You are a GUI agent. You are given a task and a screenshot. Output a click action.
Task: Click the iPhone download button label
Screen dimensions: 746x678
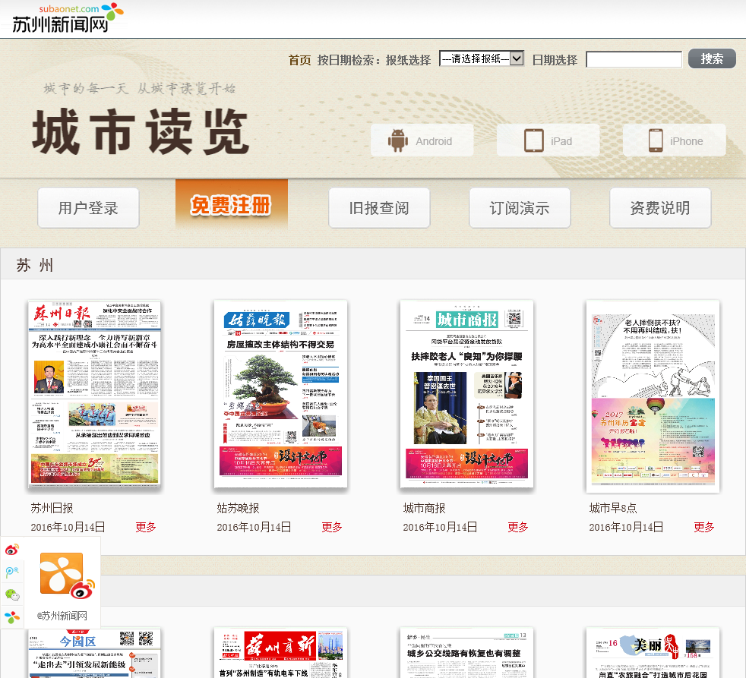point(686,141)
